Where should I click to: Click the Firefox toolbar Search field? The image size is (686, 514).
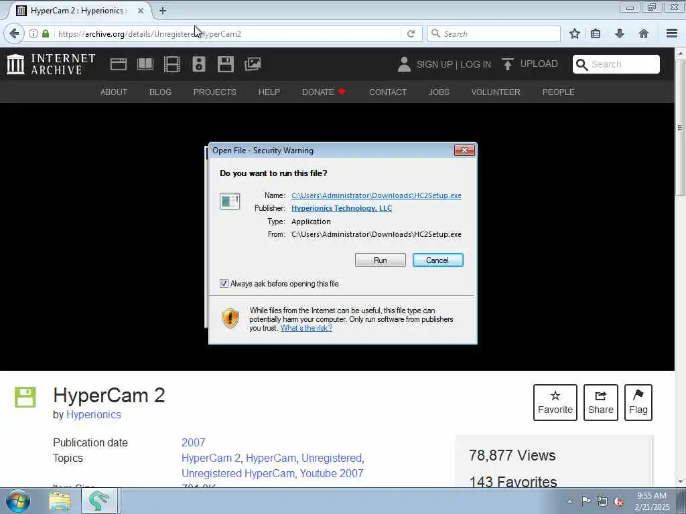(494, 33)
